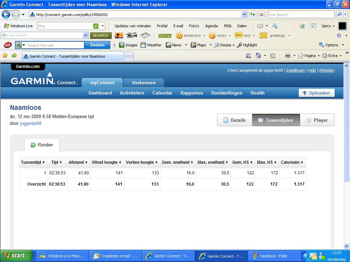Select the Ronden tab
Image resolution: width=350 pixels, height=262 pixels.
click(42, 145)
